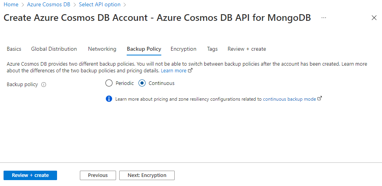The height and width of the screenshot is (186, 382).
Task: Click the blue Review + create button
Action: coord(30,175)
